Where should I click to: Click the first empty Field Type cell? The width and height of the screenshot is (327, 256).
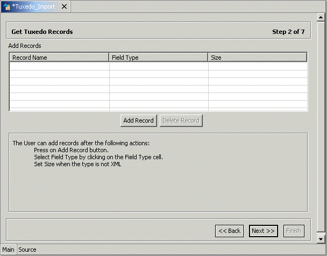click(x=159, y=66)
